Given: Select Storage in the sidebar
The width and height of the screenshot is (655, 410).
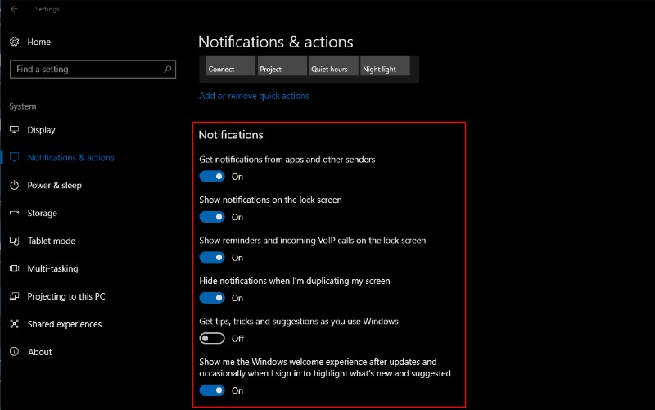Looking at the screenshot, I should 43,213.
